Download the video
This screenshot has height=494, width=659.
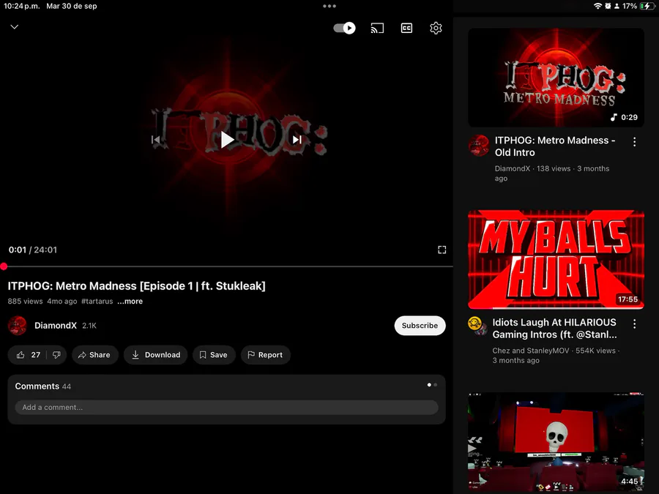tap(155, 355)
